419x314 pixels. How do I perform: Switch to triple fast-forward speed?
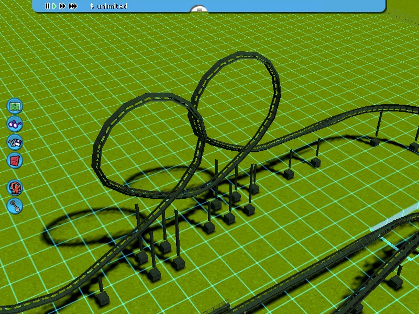[x=73, y=6]
